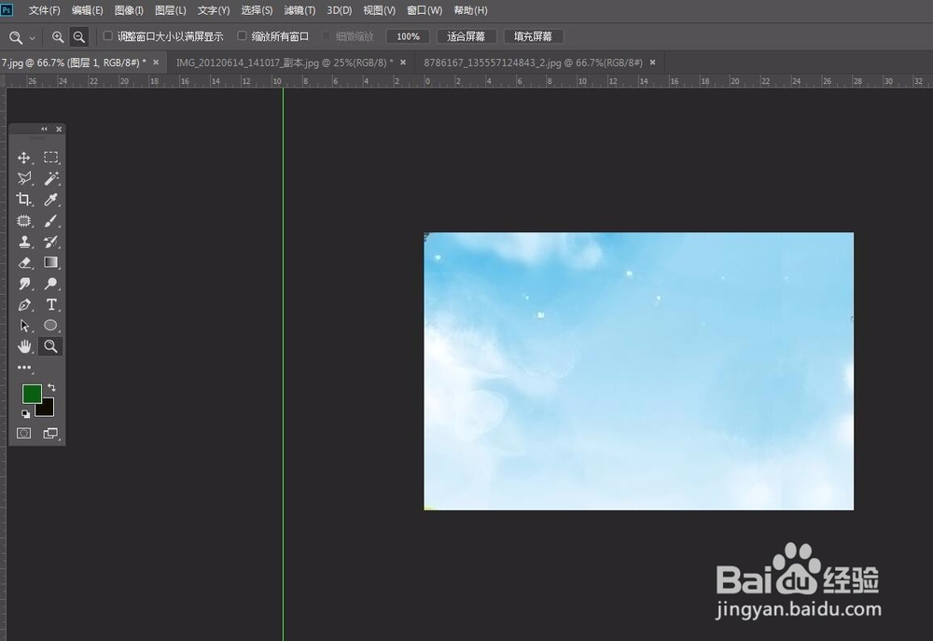Choose Zoom In mode in options bar
The width and height of the screenshot is (933, 641).
tap(58, 37)
